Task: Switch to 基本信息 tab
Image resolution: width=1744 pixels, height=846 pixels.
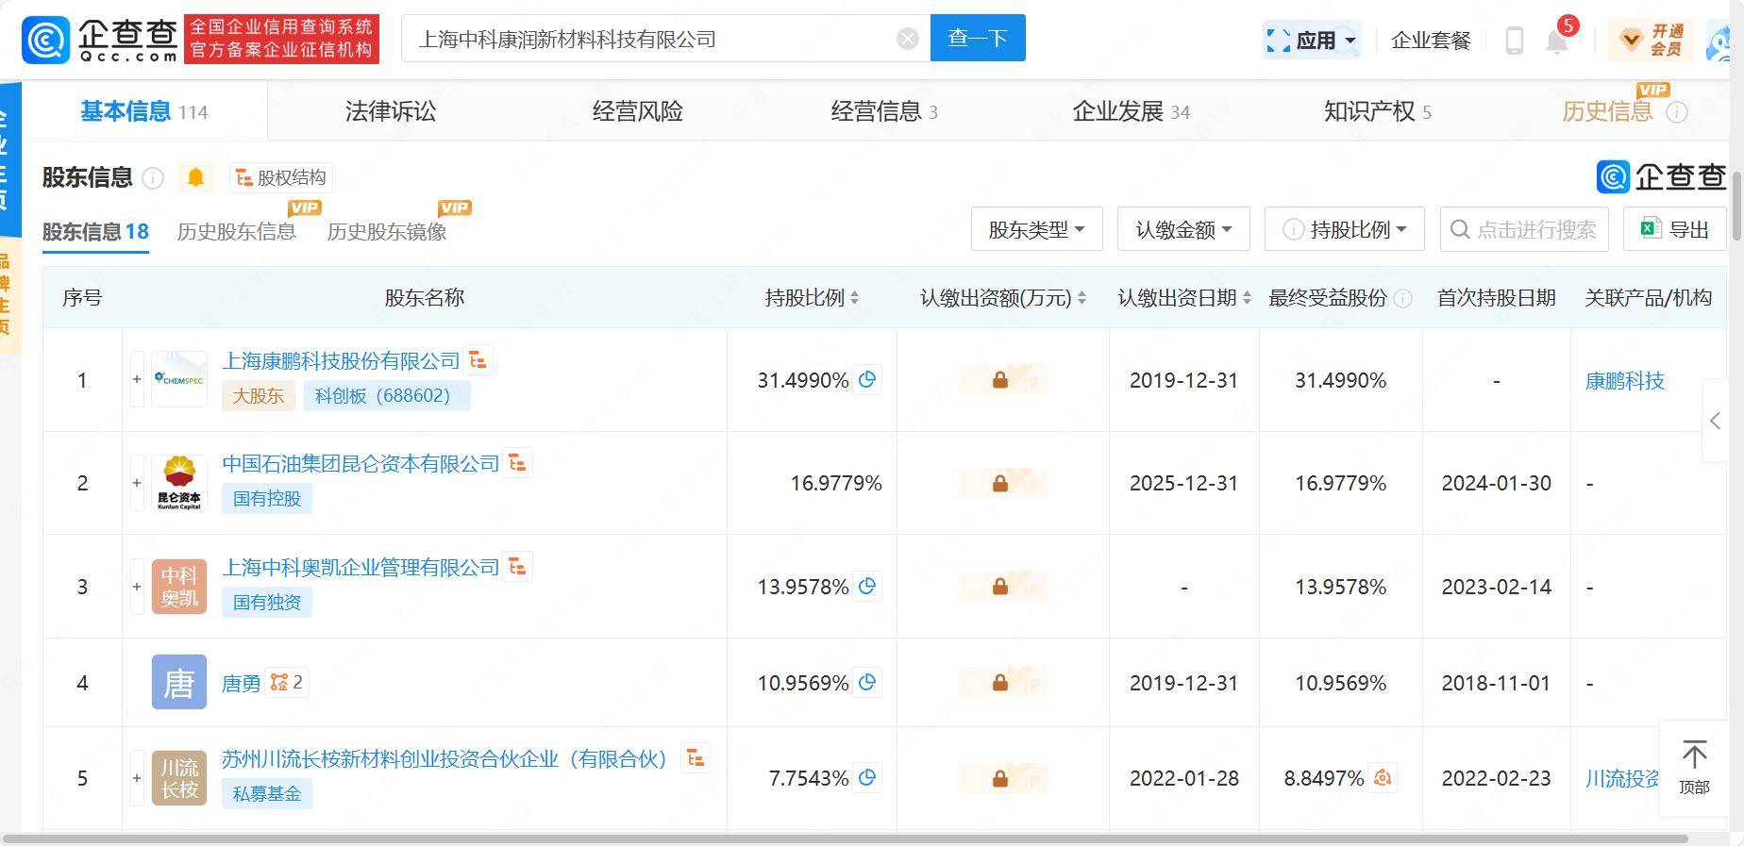Action: (x=143, y=111)
